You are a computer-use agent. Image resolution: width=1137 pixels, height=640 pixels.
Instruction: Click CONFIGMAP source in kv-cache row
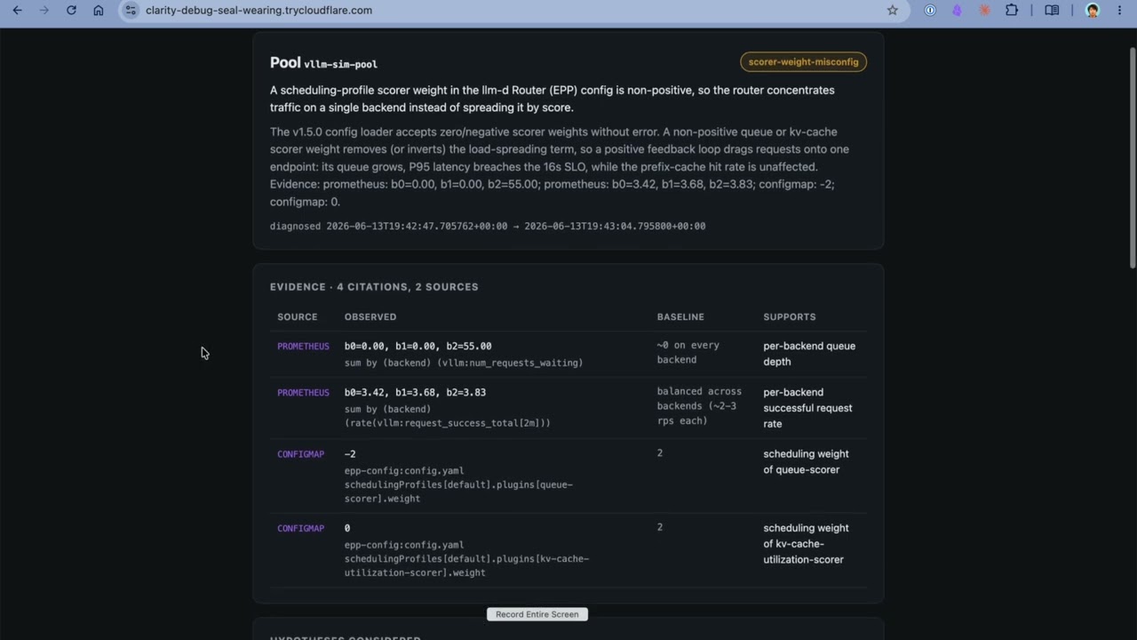pyautogui.click(x=300, y=528)
